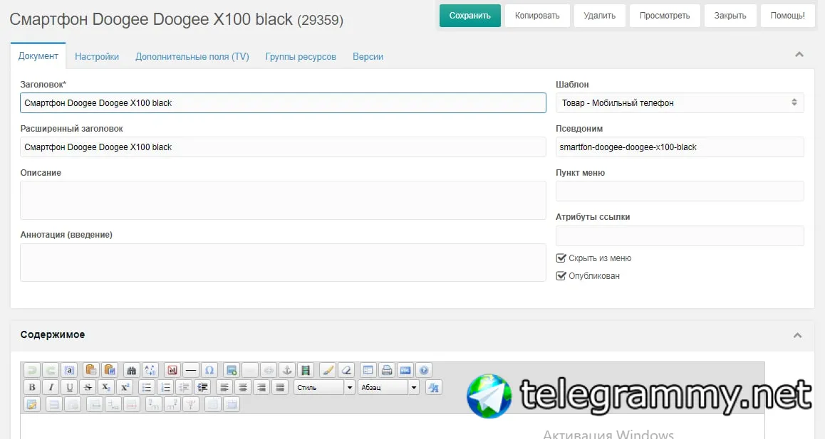825x439 pixels.
Task: Click the Redo icon in the editor toolbar
Action: click(51, 371)
